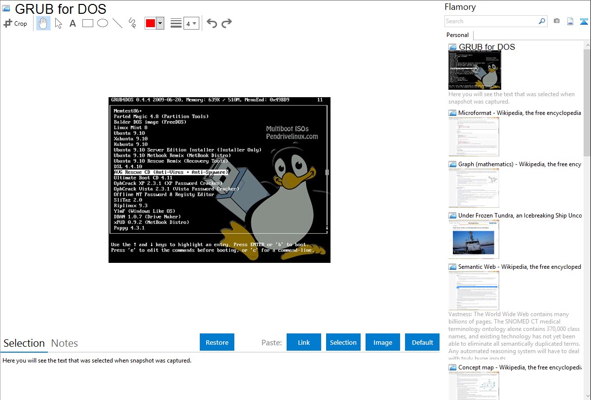Click the Link paste button
The height and width of the screenshot is (400, 591).
[x=304, y=342]
